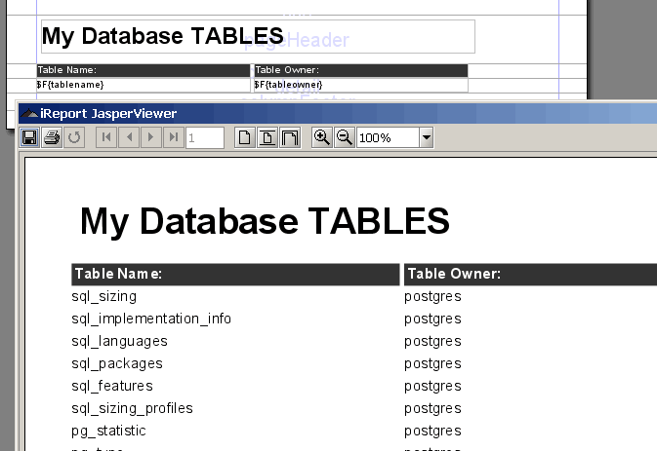The height and width of the screenshot is (451, 657).
Task: Click the zoom percentage field showing 100%
Action: point(388,137)
